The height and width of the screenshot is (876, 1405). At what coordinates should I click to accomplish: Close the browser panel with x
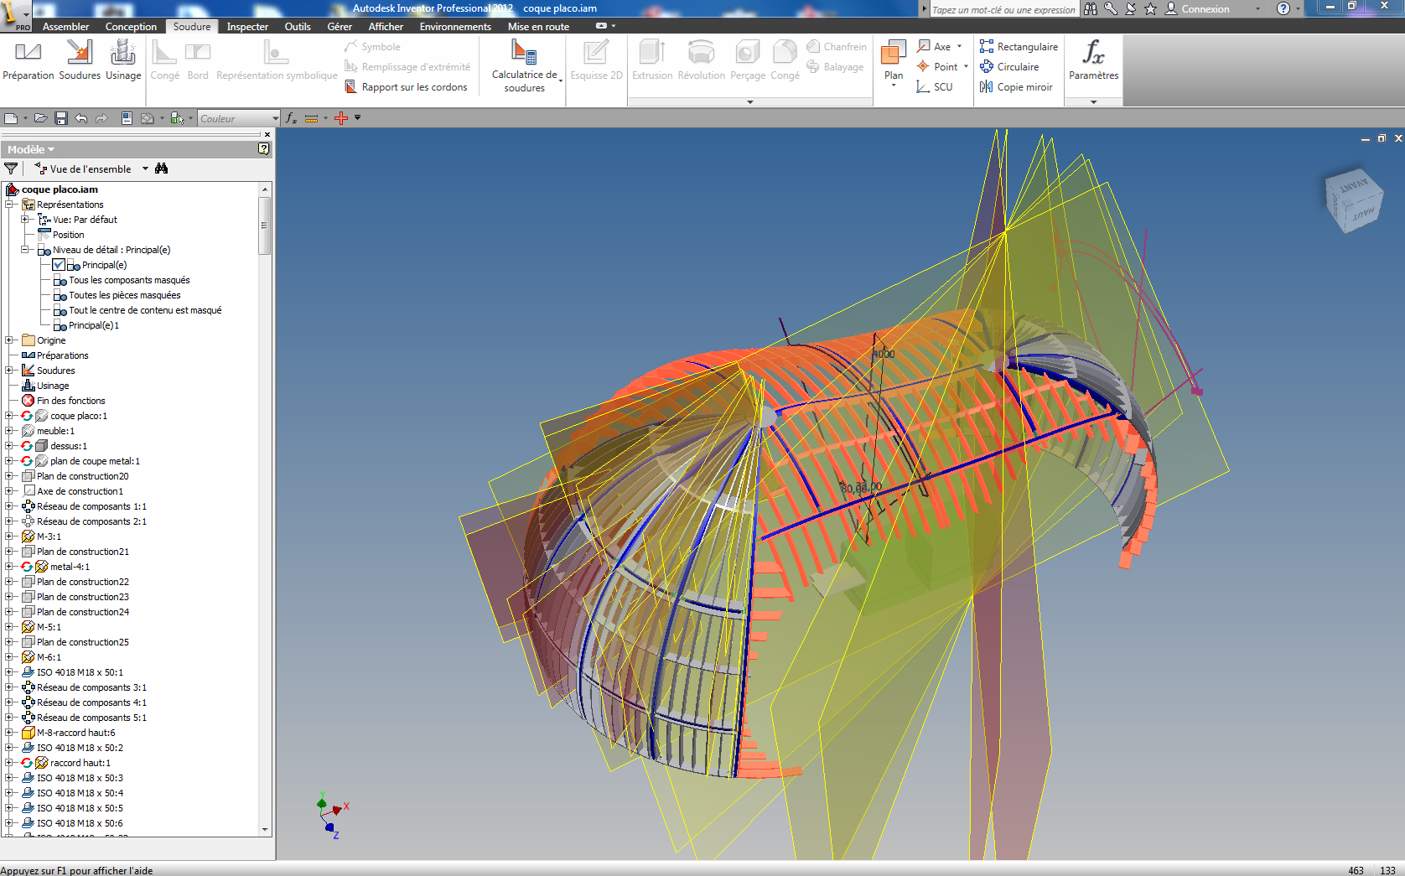point(267,134)
